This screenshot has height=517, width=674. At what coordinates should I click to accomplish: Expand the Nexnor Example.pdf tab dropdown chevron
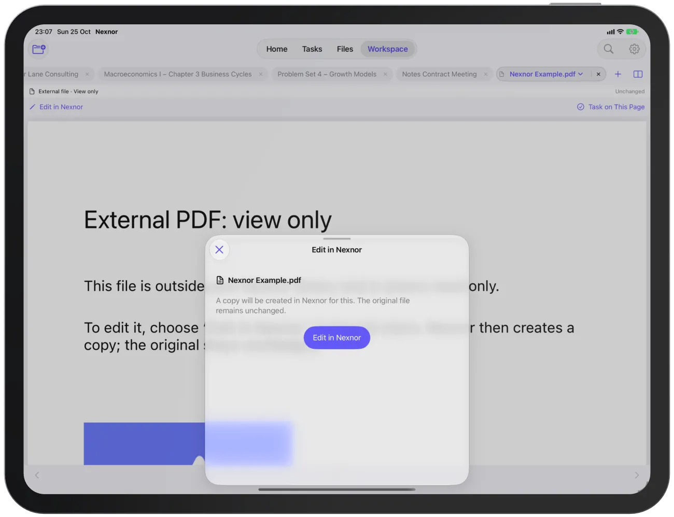[x=581, y=74]
